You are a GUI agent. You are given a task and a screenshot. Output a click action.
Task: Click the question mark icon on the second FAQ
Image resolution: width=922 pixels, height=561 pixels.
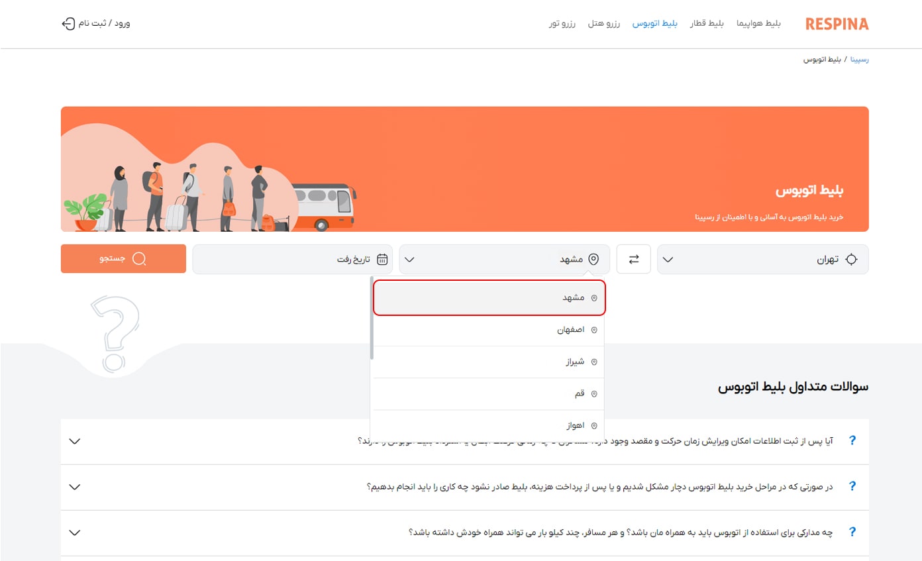[852, 485]
